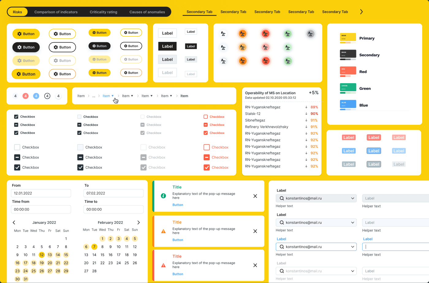The image size is (429, 283).
Task: Click the large black outlined Button
Action: (62, 47)
